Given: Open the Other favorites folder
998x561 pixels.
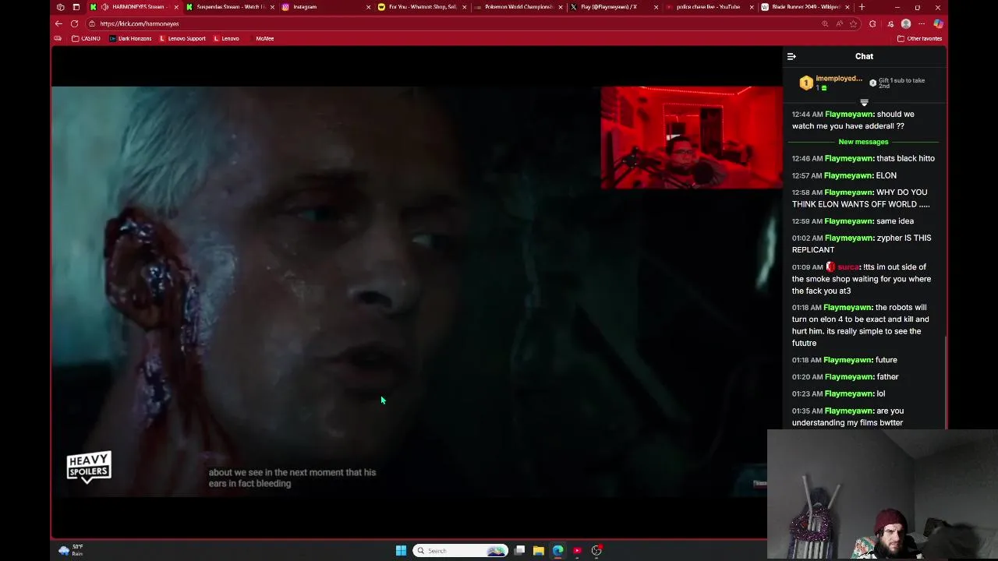Looking at the screenshot, I should 920,38.
